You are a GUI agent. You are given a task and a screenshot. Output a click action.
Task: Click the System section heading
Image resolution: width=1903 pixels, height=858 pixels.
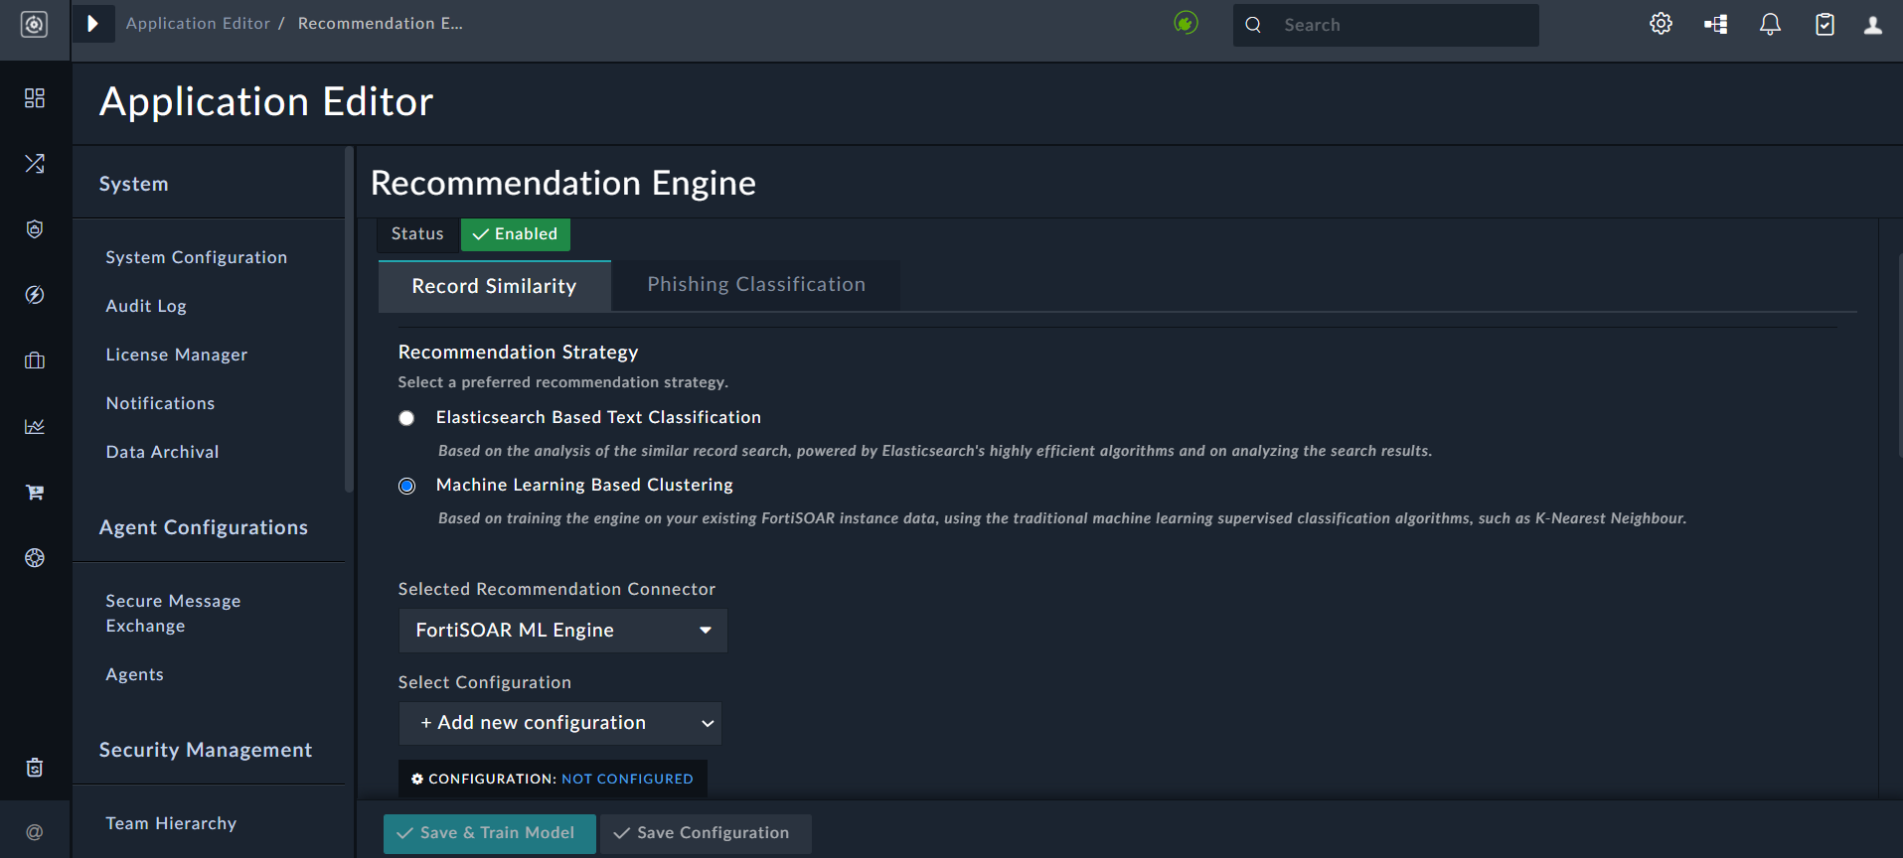(134, 184)
